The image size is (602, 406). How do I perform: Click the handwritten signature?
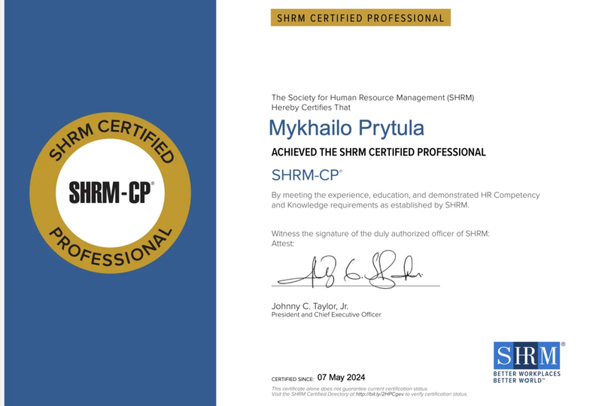pos(350,269)
